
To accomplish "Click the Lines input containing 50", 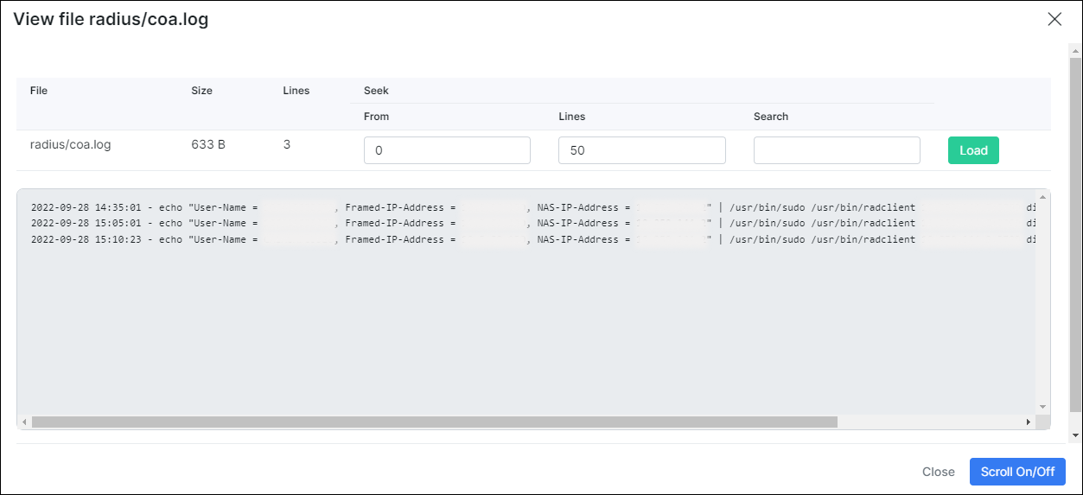I will [x=641, y=150].
